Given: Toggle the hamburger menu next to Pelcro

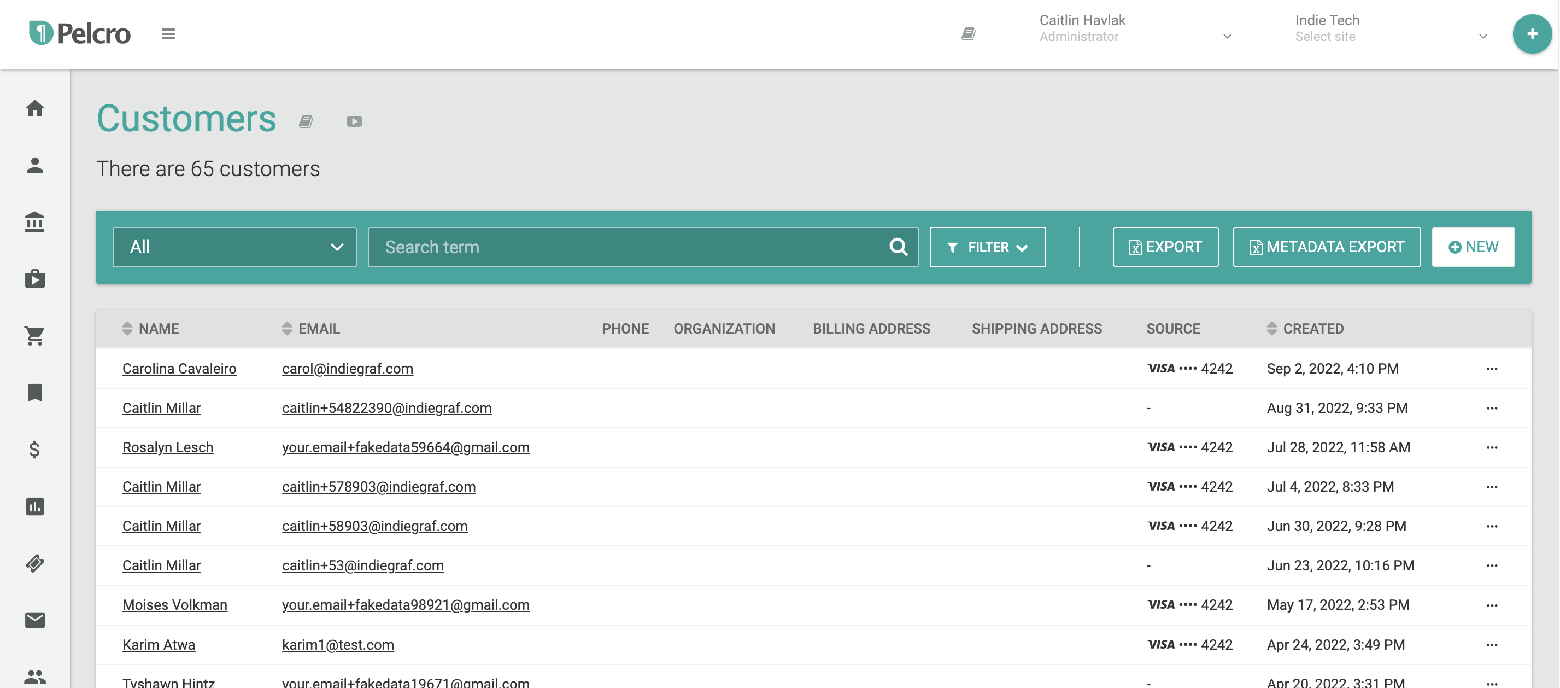Looking at the screenshot, I should tap(168, 34).
